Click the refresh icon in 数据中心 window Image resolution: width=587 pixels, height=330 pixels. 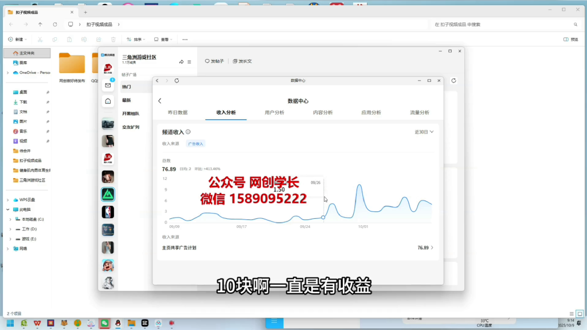pos(177,81)
